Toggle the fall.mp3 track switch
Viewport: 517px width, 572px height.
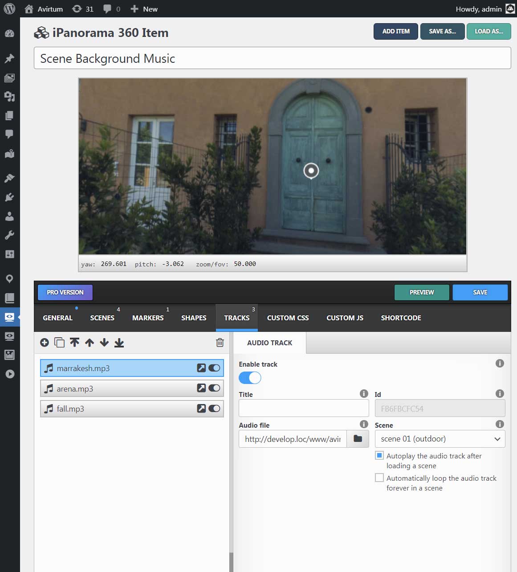click(x=214, y=409)
